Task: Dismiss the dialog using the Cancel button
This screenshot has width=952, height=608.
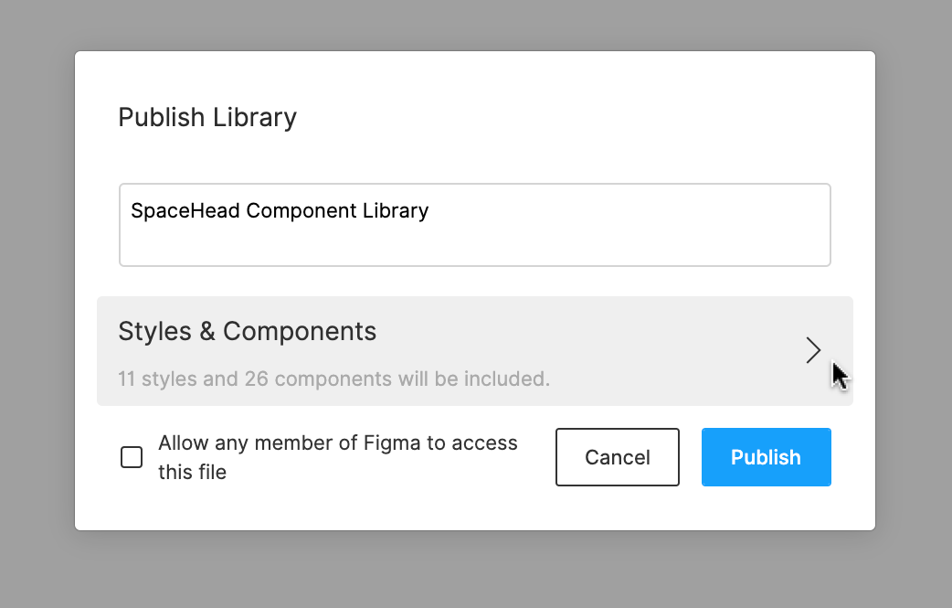Action: (x=617, y=457)
